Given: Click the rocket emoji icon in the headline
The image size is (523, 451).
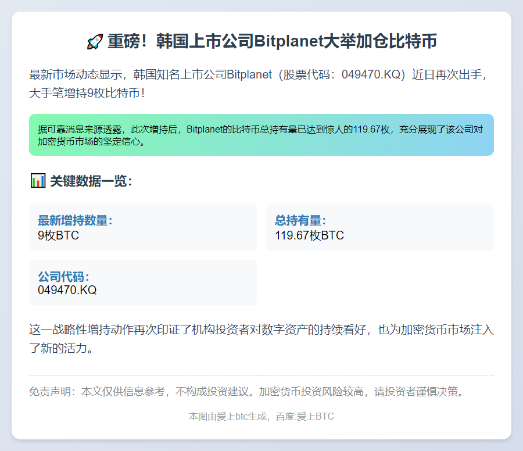Looking at the screenshot, I should point(95,42).
